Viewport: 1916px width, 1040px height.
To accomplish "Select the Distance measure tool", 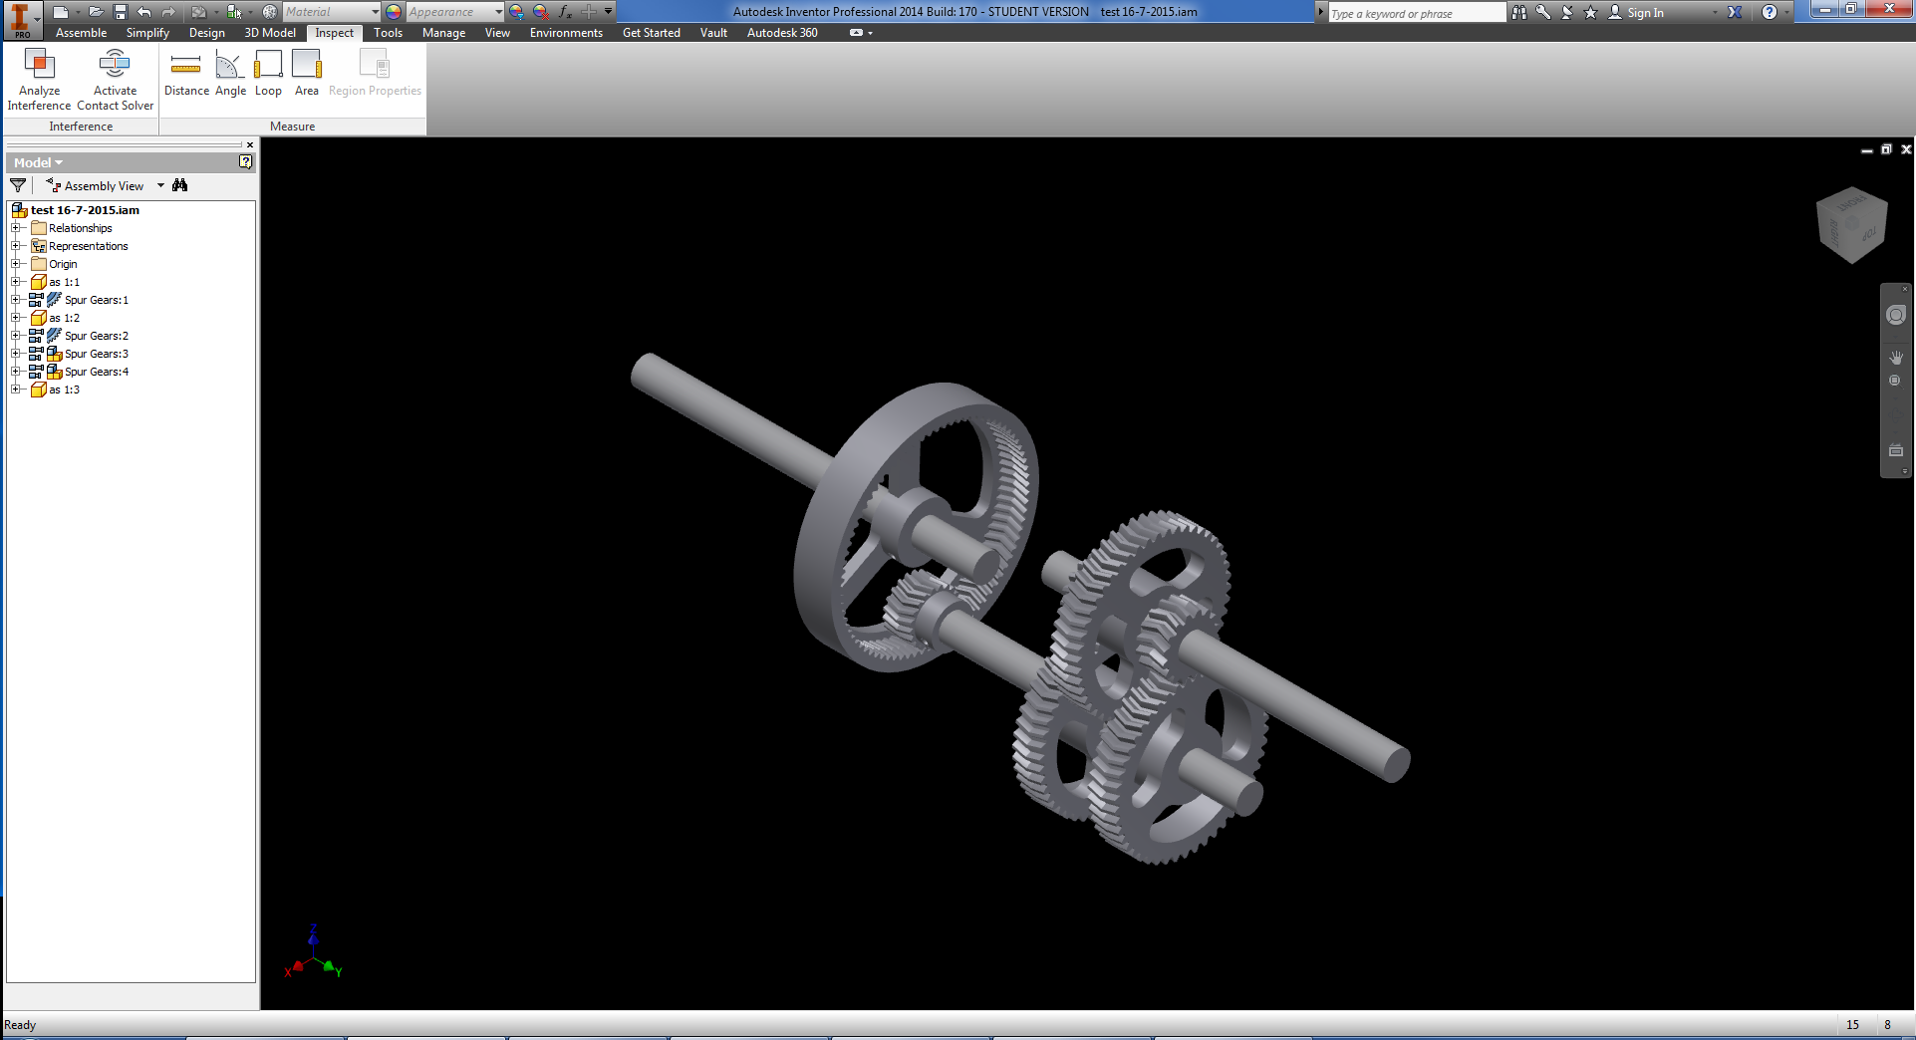I will tap(186, 74).
